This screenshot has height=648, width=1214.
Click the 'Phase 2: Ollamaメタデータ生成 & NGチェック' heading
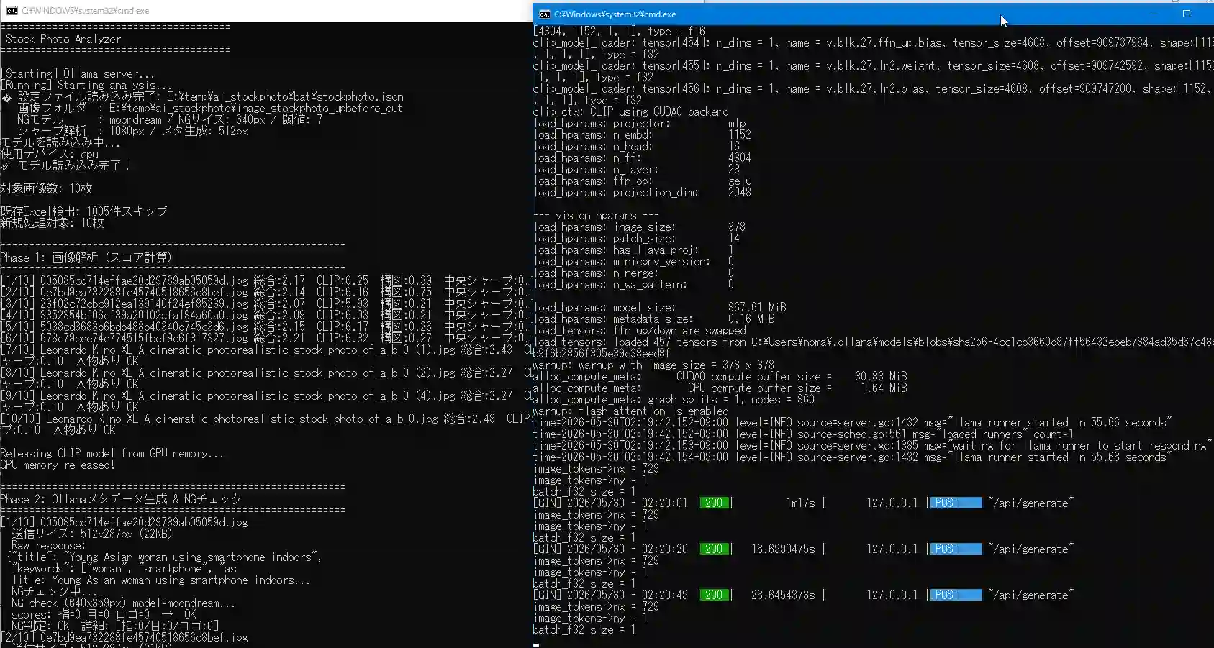click(x=121, y=499)
